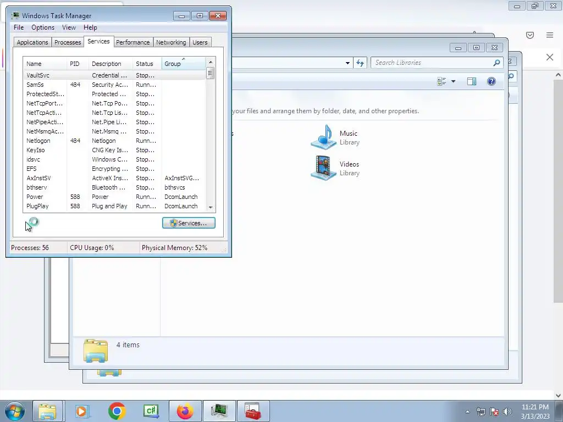Open the red toolbox app on taskbar
The height and width of the screenshot is (422, 563).
[x=253, y=411]
